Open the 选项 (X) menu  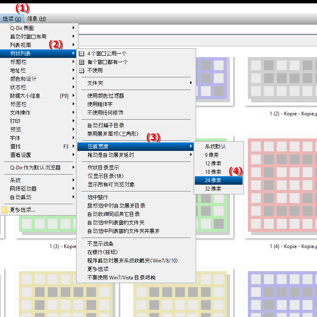click(12, 19)
